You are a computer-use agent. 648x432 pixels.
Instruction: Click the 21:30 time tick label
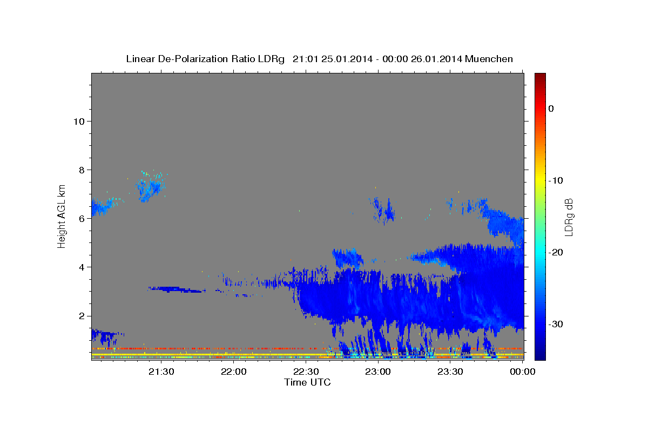tap(161, 372)
